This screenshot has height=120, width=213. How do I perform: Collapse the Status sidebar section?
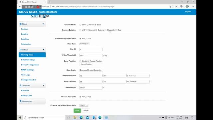tap(32, 24)
